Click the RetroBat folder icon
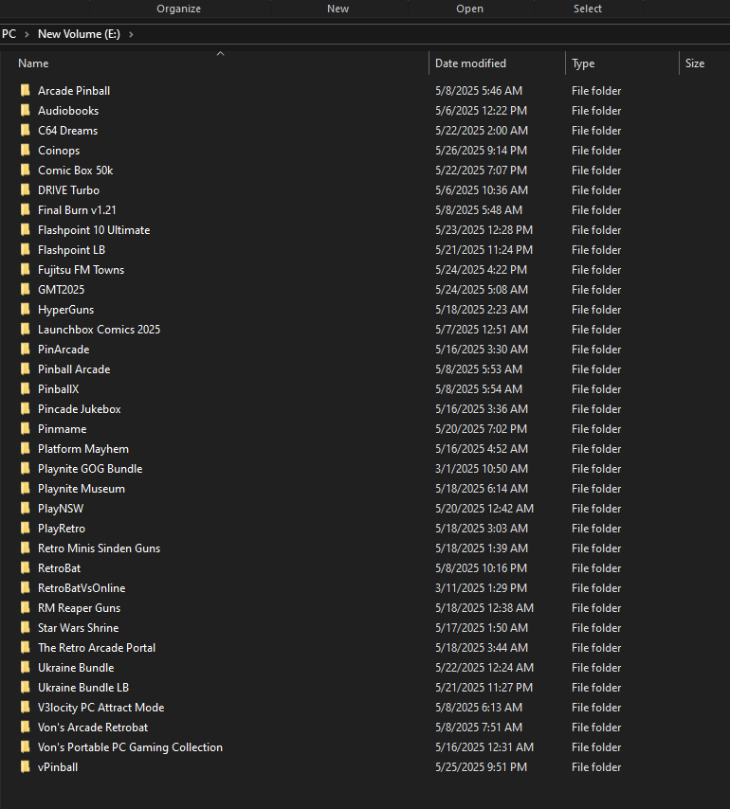This screenshot has width=730, height=809. point(25,568)
